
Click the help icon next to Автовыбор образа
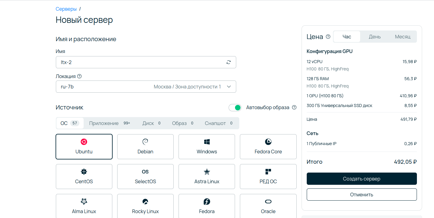[294, 107]
